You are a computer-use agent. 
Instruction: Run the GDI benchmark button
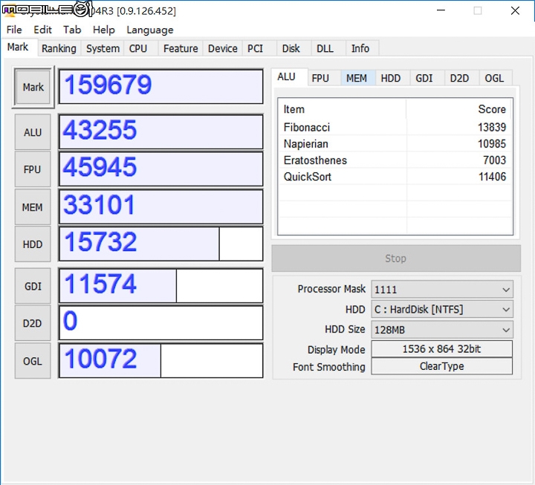[x=33, y=286]
